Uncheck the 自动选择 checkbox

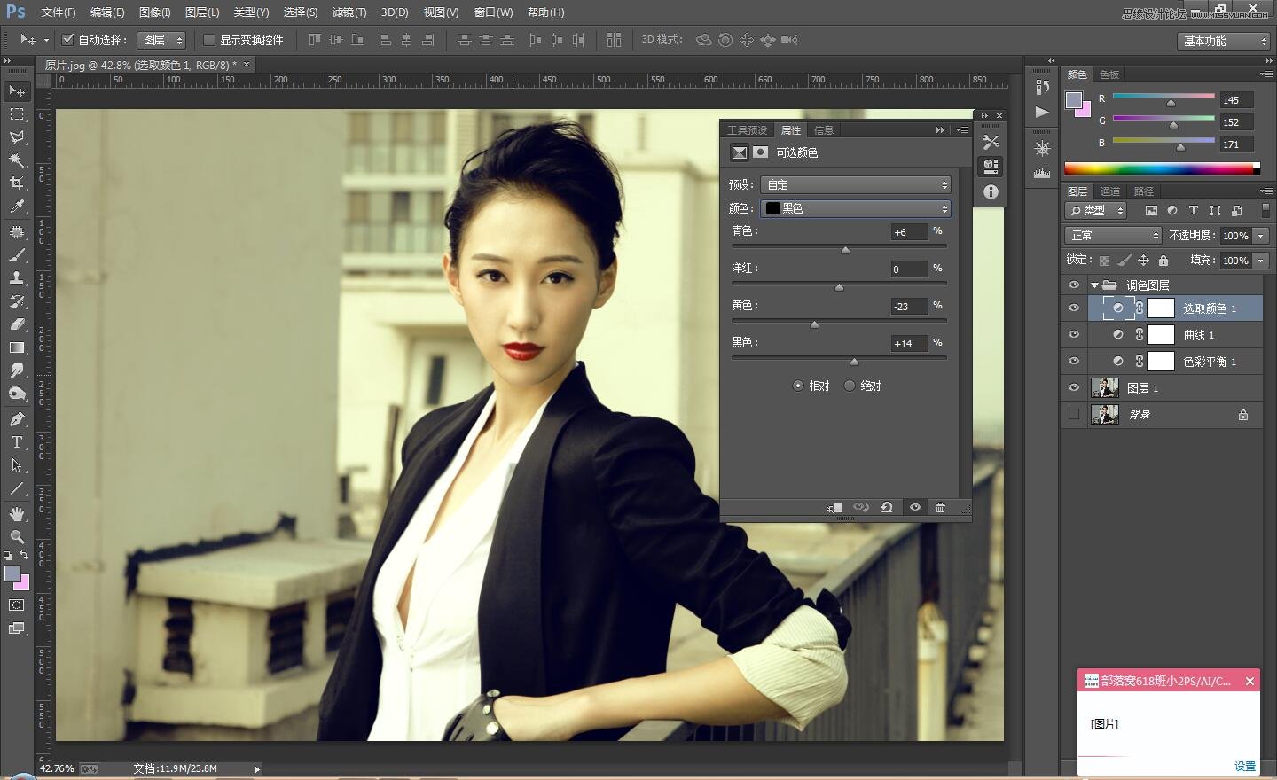click(67, 40)
